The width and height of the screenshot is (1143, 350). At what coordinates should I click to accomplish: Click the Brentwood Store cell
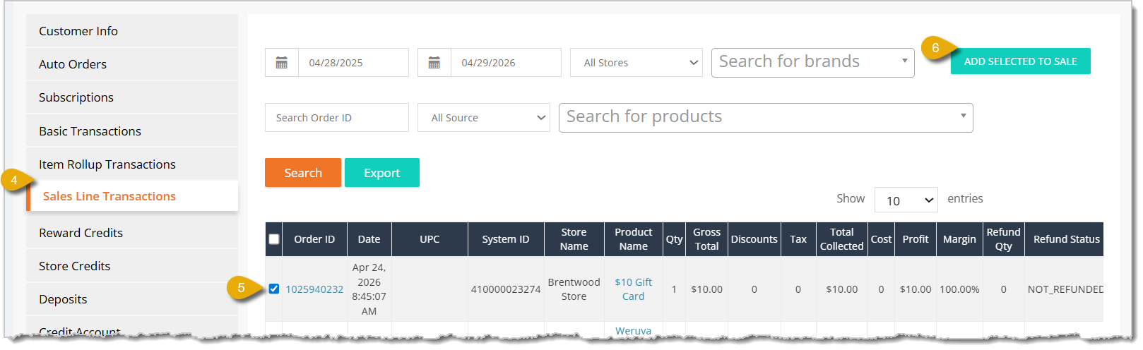click(x=574, y=289)
